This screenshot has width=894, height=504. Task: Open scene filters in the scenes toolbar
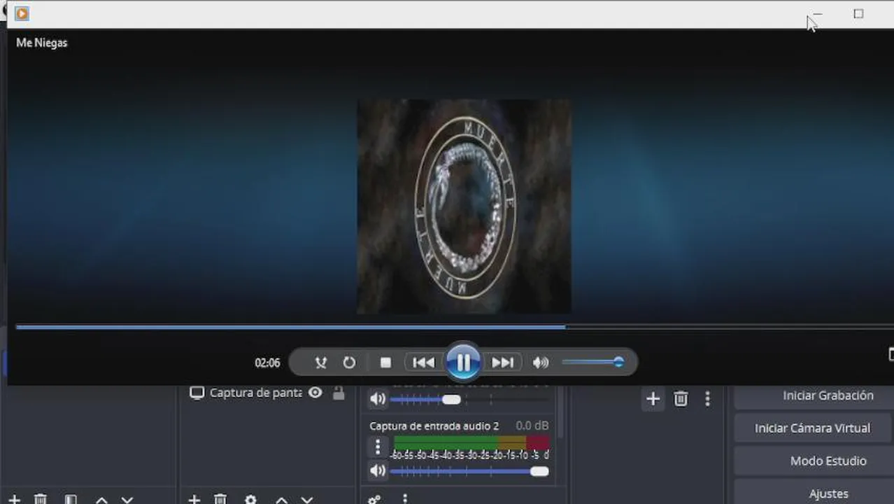71,499
